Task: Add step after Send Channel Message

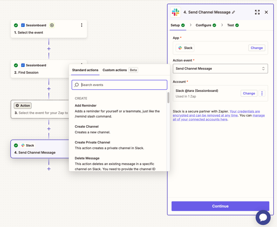Action: (49, 169)
